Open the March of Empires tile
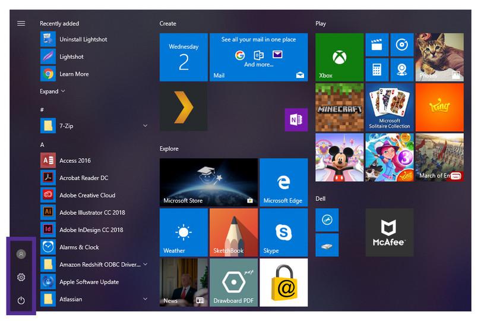The image size is (481, 321). pyautogui.click(x=439, y=158)
